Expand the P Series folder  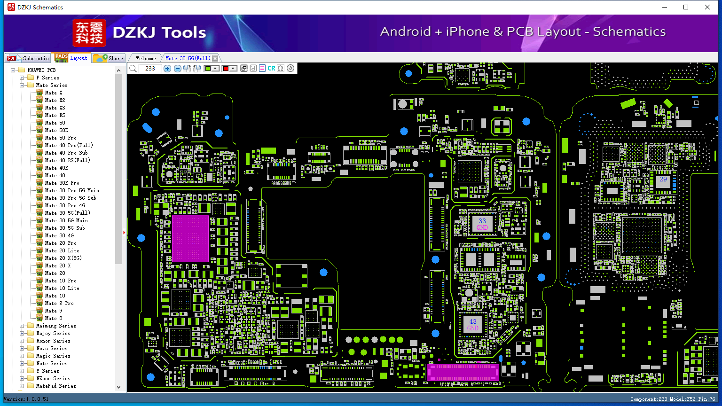coord(22,78)
